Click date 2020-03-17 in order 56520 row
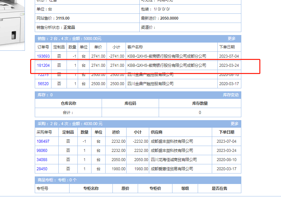281x201 pixels. [229, 83]
